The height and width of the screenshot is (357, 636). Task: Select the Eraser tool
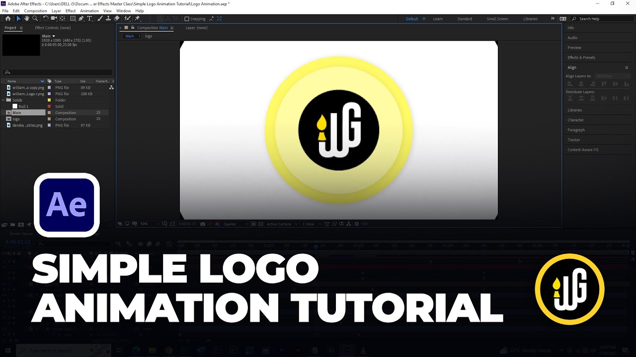pyautogui.click(x=116, y=18)
